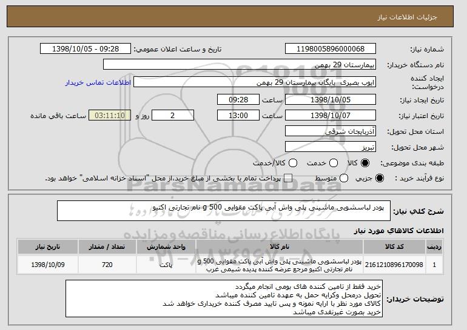Image resolution: width=467 pixels, height=330 pixels.
Task: Click the تعداد / مقدار column header
Action: coord(107,247)
